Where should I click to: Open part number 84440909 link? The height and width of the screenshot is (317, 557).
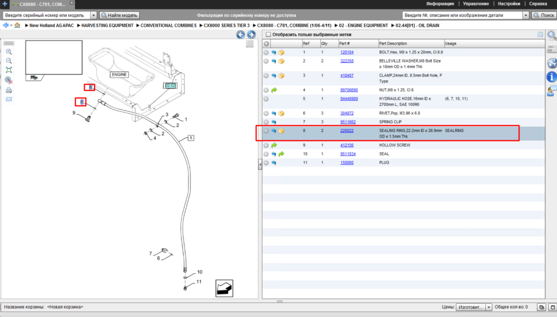point(349,99)
